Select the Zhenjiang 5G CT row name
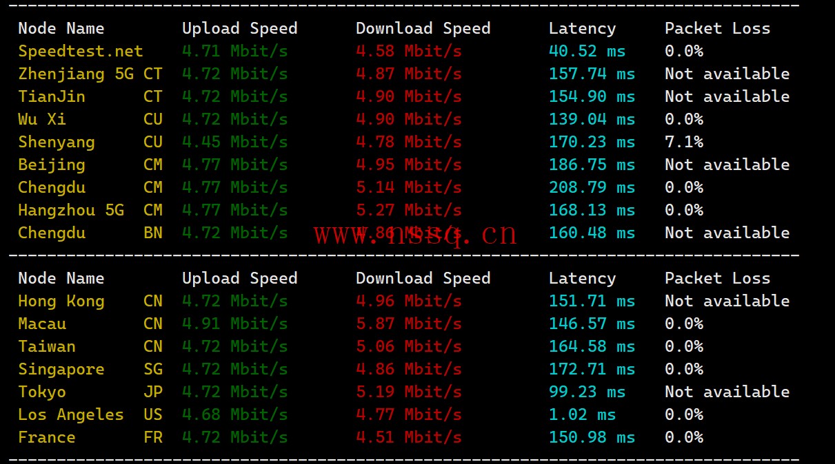This screenshot has height=464, width=835. click(90, 74)
